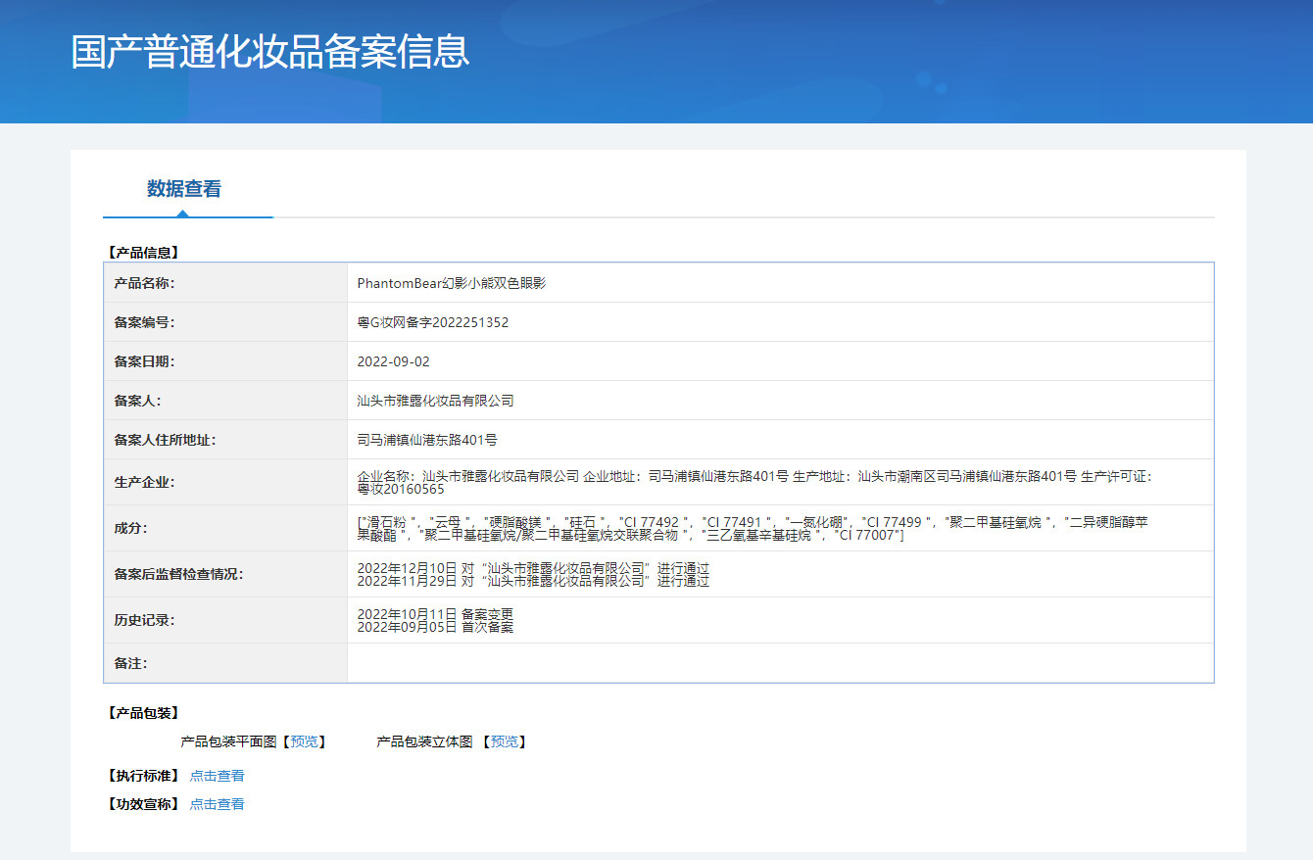Select the 生产企业 details text
The image size is (1313, 860).
pyautogui.click(x=754, y=482)
